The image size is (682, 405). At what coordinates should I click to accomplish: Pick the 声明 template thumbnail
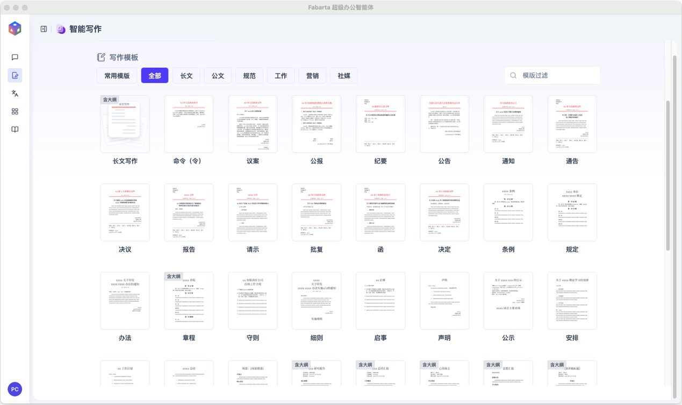coord(444,301)
